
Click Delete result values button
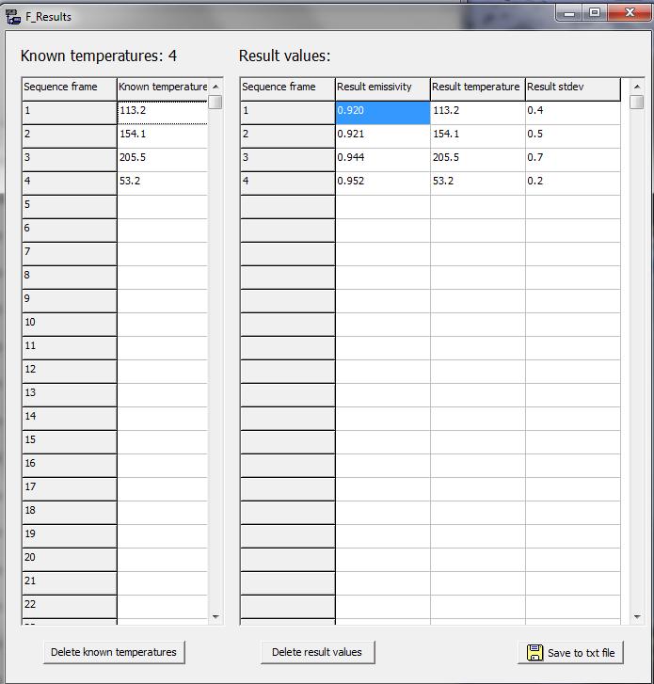point(317,652)
